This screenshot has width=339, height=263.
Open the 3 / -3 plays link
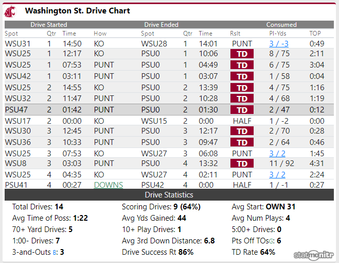pyautogui.click(x=279, y=44)
